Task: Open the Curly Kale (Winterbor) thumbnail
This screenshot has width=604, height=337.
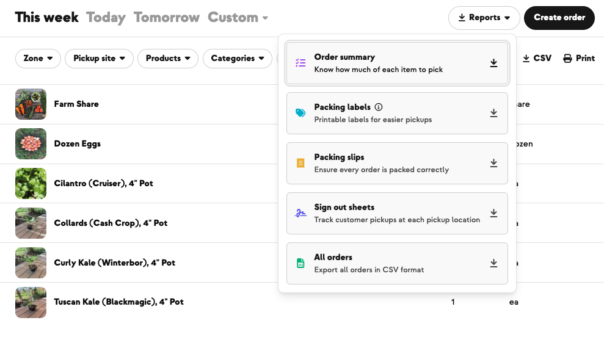Action: click(31, 263)
